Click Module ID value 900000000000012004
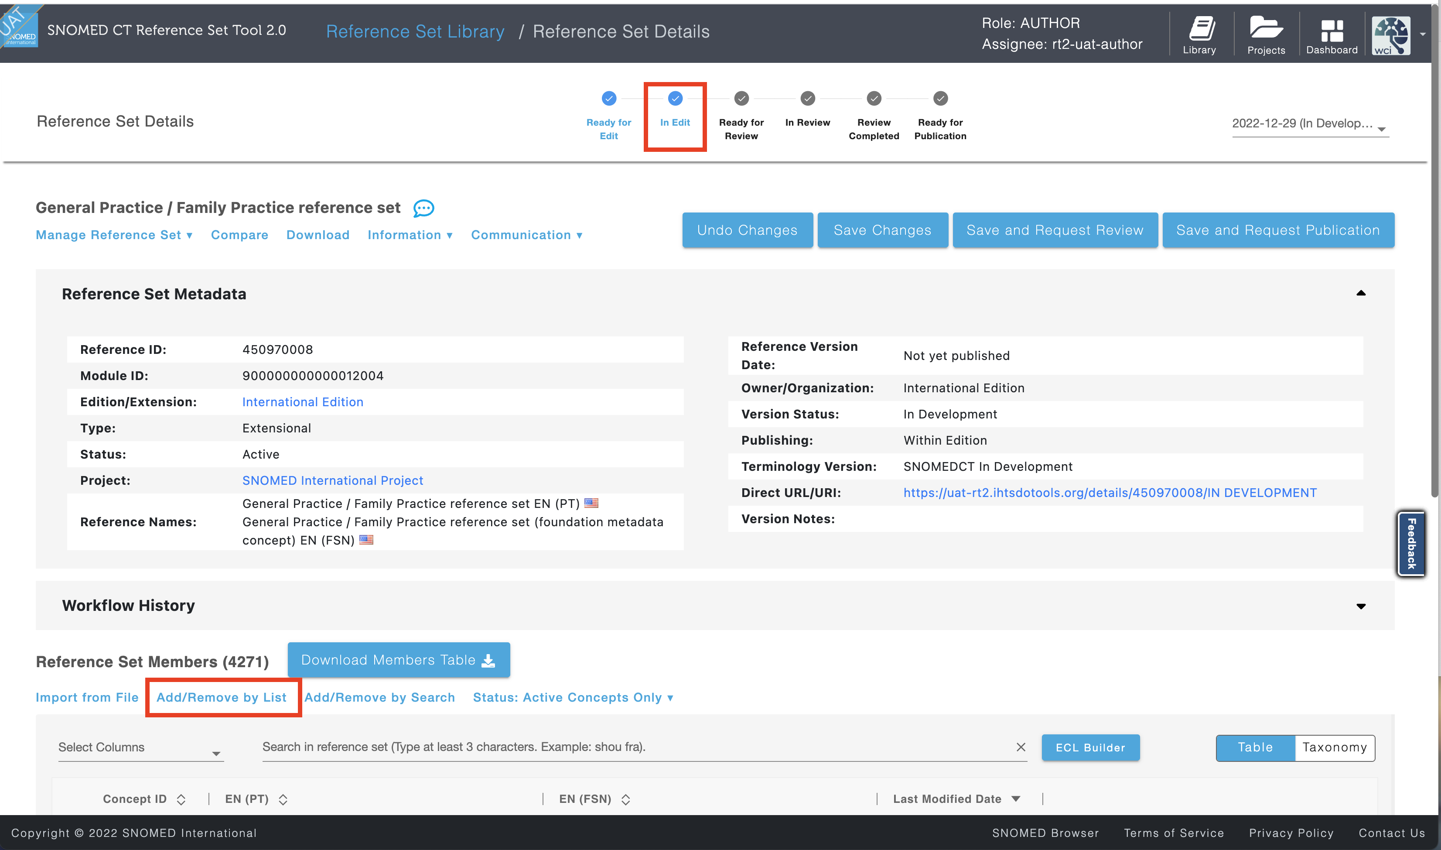The width and height of the screenshot is (1441, 850). (313, 376)
